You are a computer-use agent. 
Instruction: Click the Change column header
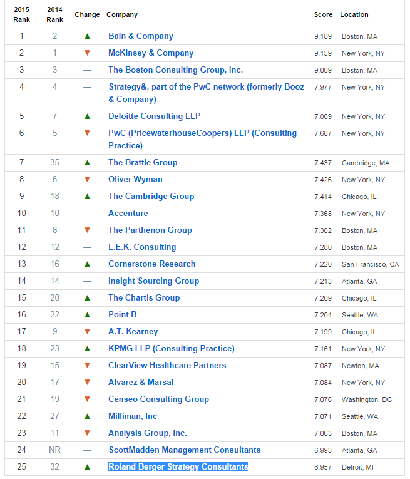tap(87, 14)
